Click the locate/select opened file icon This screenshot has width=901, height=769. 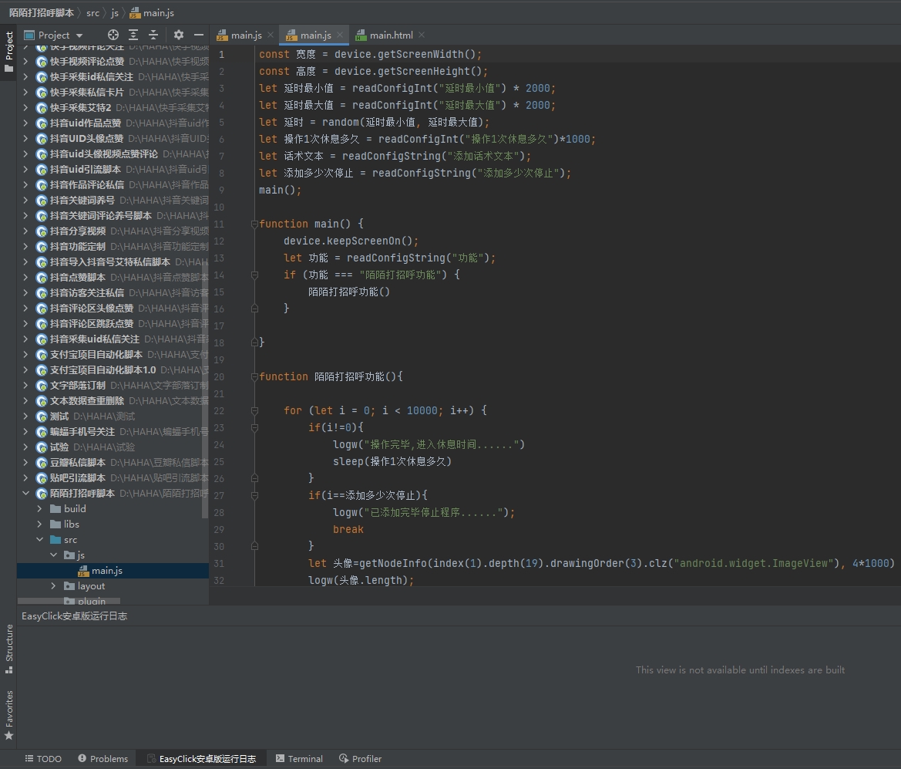pyautogui.click(x=113, y=35)
